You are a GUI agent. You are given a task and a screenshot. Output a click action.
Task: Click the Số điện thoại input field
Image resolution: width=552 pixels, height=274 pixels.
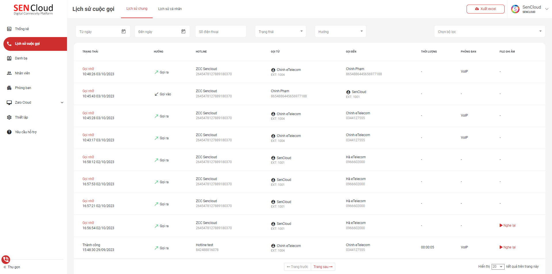click(221, 32)
